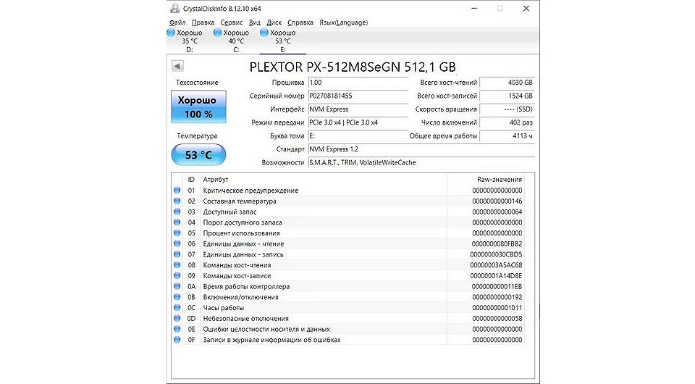Click the Хорошо 100 % health status button
The height and width of the screenshot is (384, 695).
[x=198, y=107]
